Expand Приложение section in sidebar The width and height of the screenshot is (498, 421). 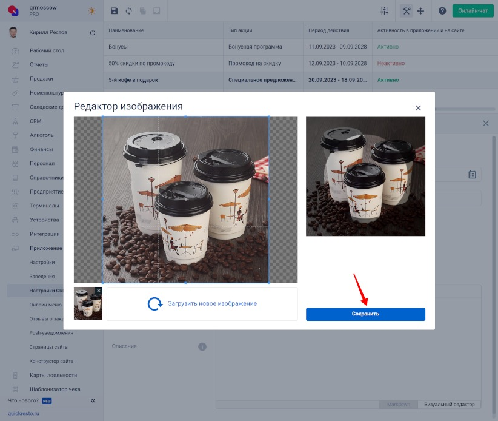tap(45, 248)
